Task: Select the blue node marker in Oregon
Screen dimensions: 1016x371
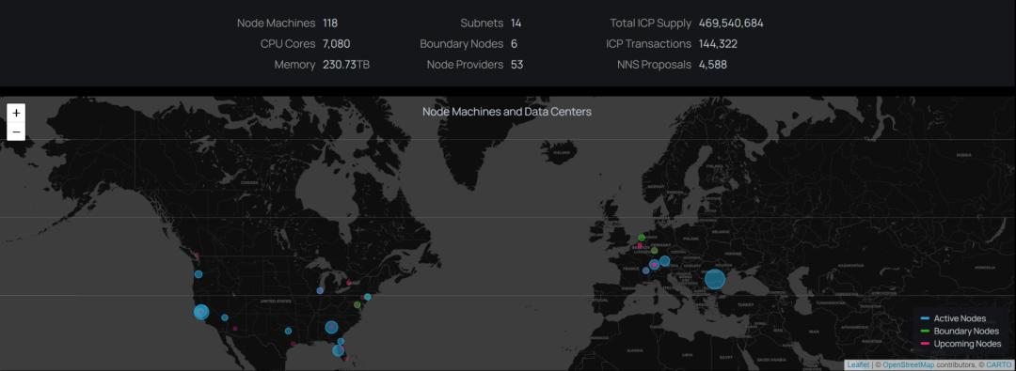Action: click(198, 274)
